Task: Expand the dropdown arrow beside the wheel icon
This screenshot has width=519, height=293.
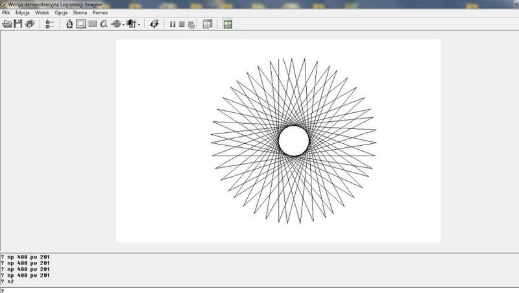Action: [x=124, y=25]
